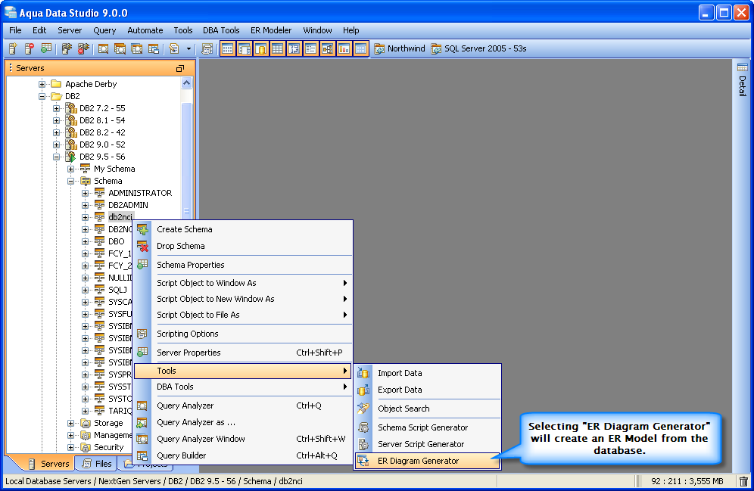The image size is (754, 491).
Task: Collapse the DB2 folder node
Action: coord(42,96)
